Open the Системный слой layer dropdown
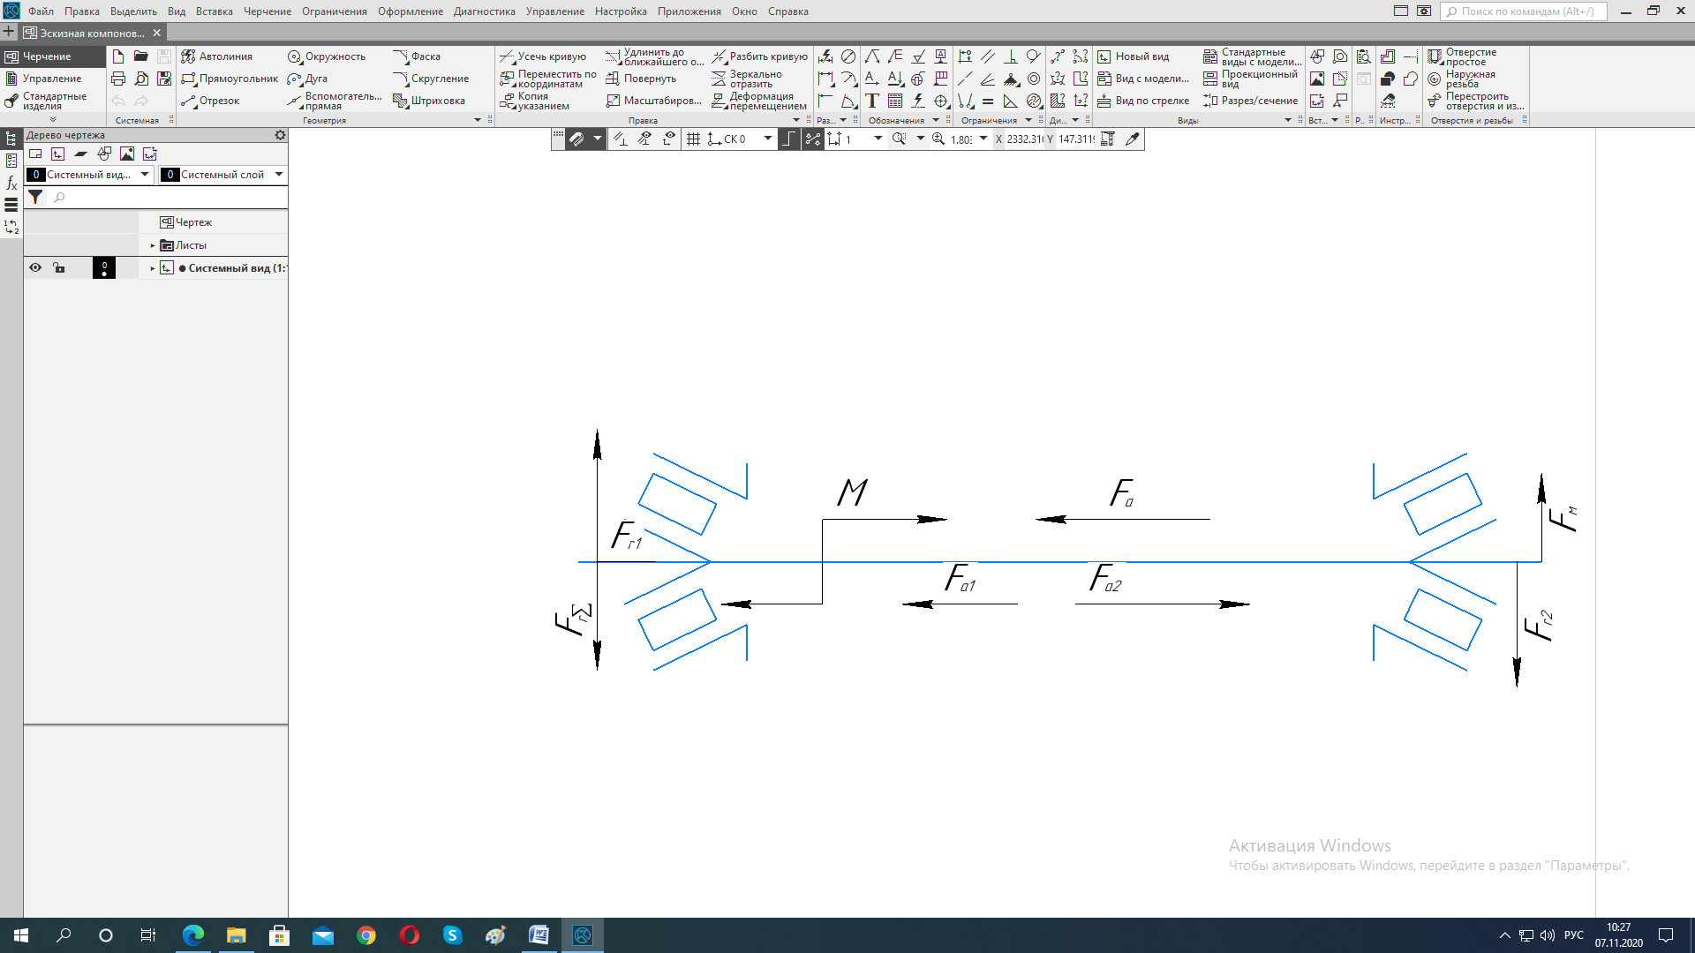Screen dimensions: 1695x953 (279, 175)
